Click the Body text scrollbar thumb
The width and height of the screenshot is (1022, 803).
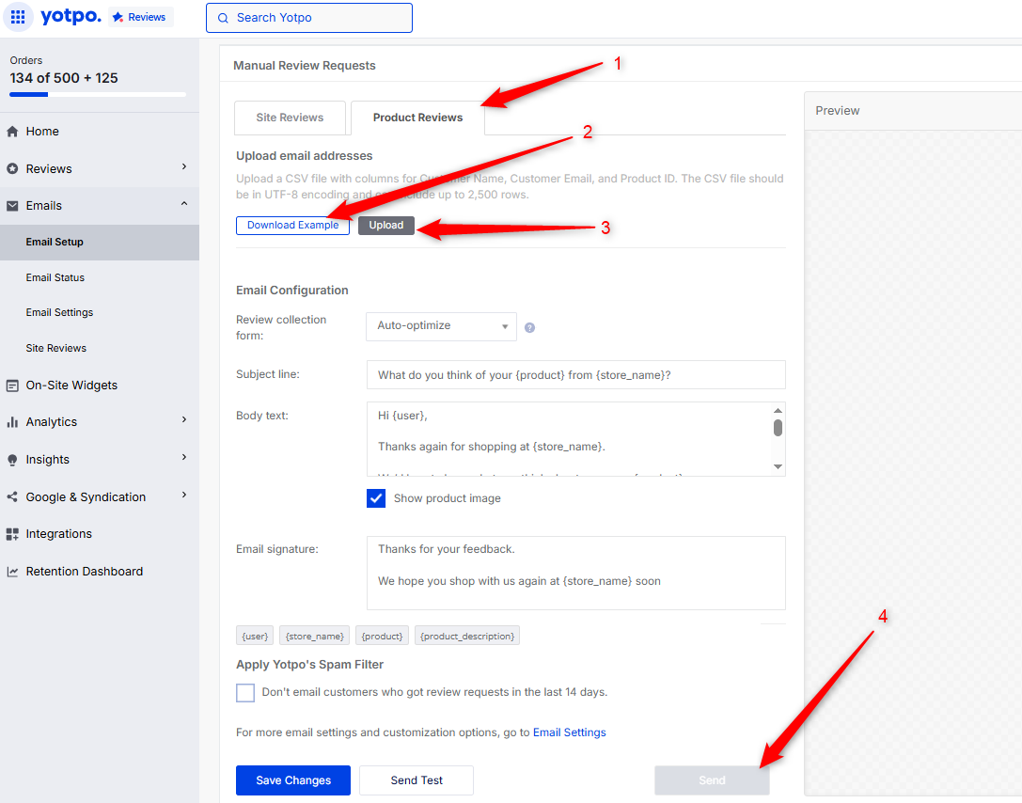coord(778,428)
